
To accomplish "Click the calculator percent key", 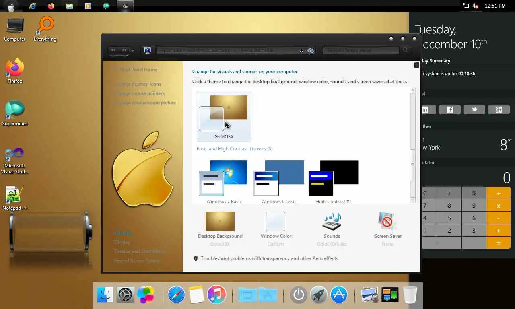I will click(474, 193).
